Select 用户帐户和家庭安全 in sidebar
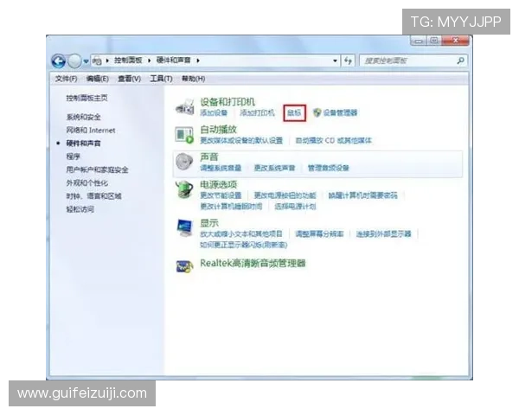 97,169
